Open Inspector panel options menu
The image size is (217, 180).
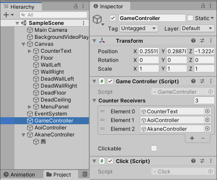coord(210,6)
